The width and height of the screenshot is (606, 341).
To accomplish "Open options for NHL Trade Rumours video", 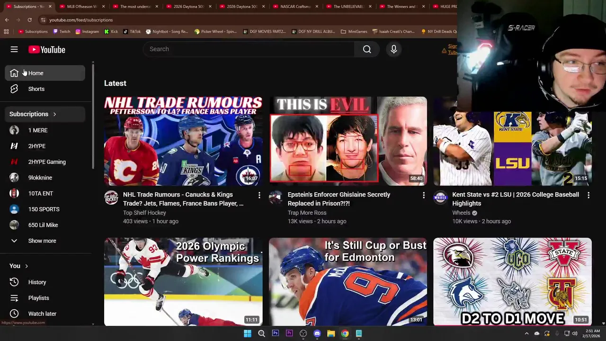I will pos(259,195).
